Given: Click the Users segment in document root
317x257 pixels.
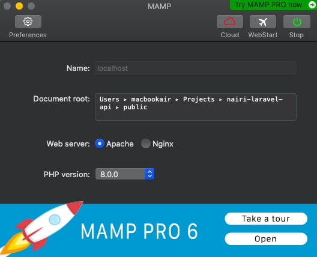Looking at the screenshot, I should coord(109,99).
